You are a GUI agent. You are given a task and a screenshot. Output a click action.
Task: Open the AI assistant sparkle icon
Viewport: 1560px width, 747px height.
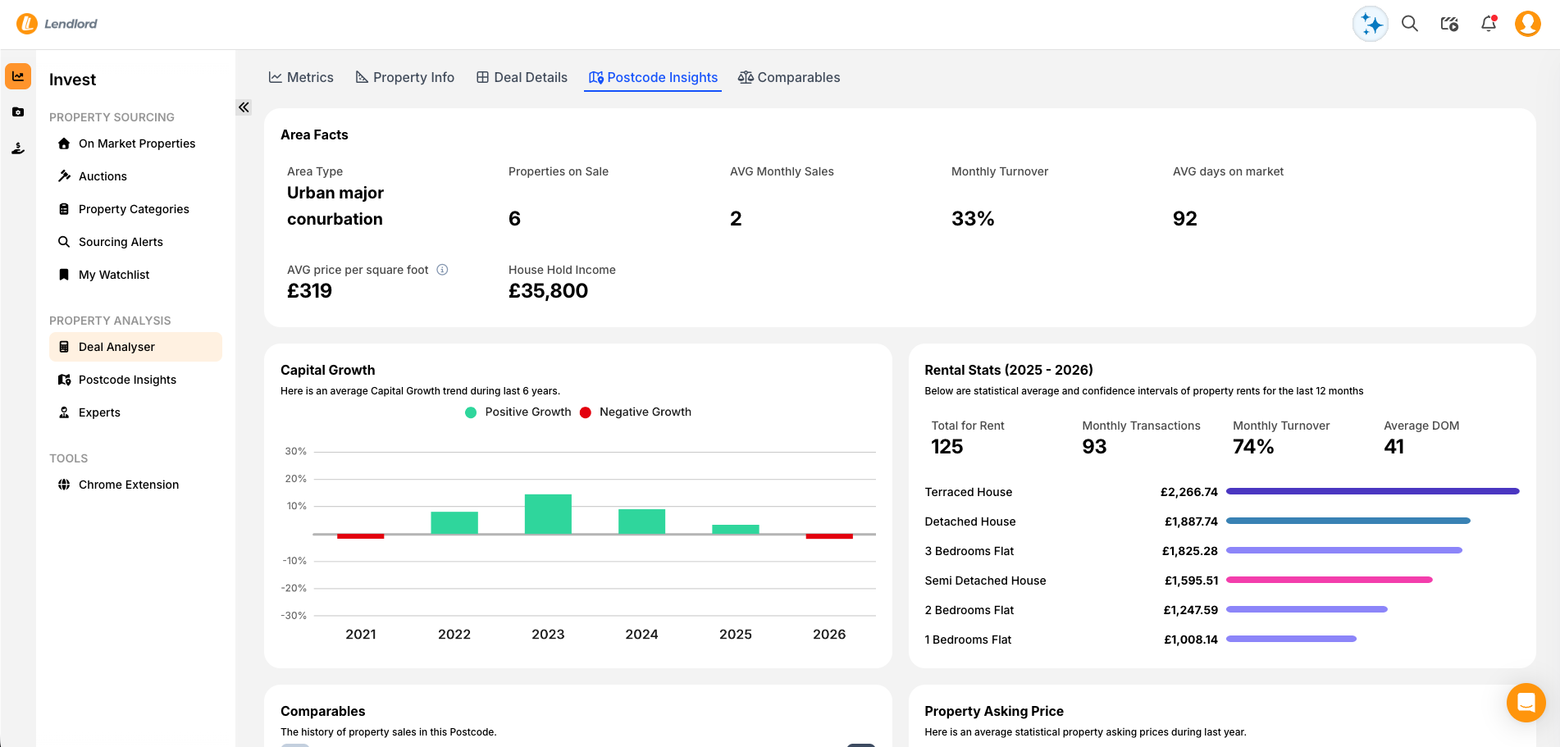point(1370,25)
